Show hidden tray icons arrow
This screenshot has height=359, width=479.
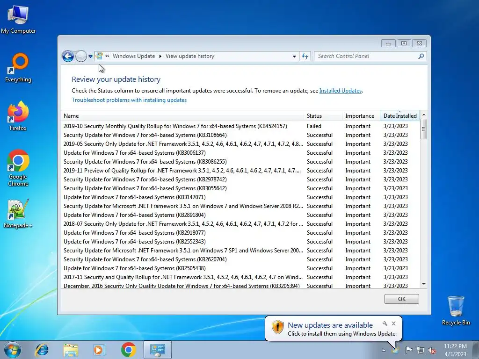coord(384,350)
